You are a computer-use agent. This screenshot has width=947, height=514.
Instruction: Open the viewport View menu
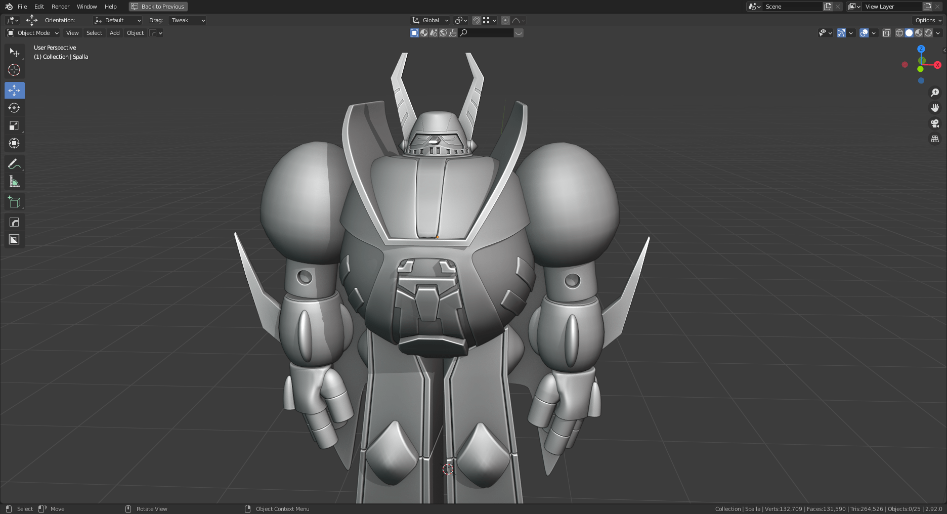pyautogui.click(x=72, y=33)
